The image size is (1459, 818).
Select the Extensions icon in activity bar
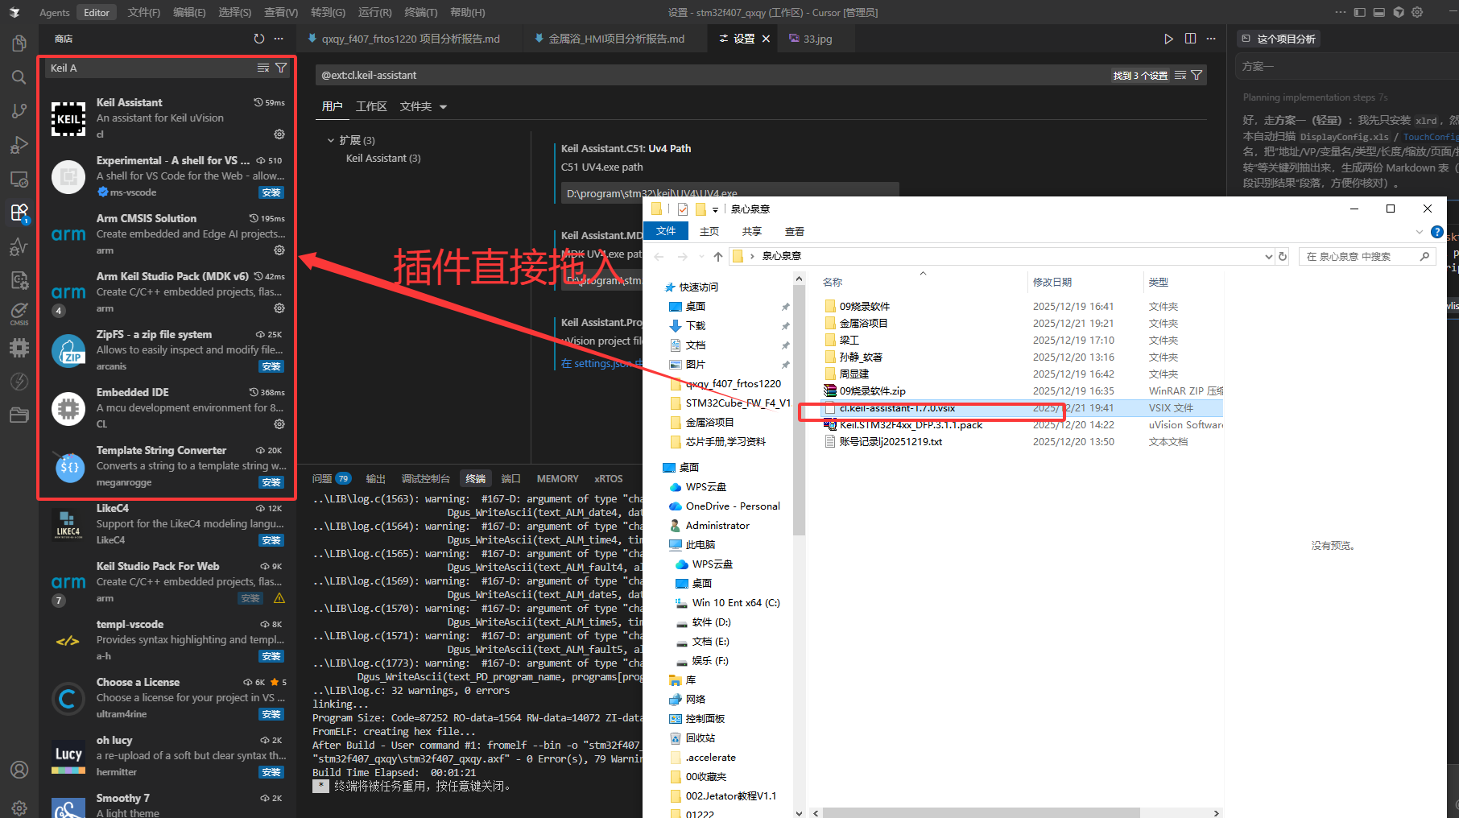(19, 213)
